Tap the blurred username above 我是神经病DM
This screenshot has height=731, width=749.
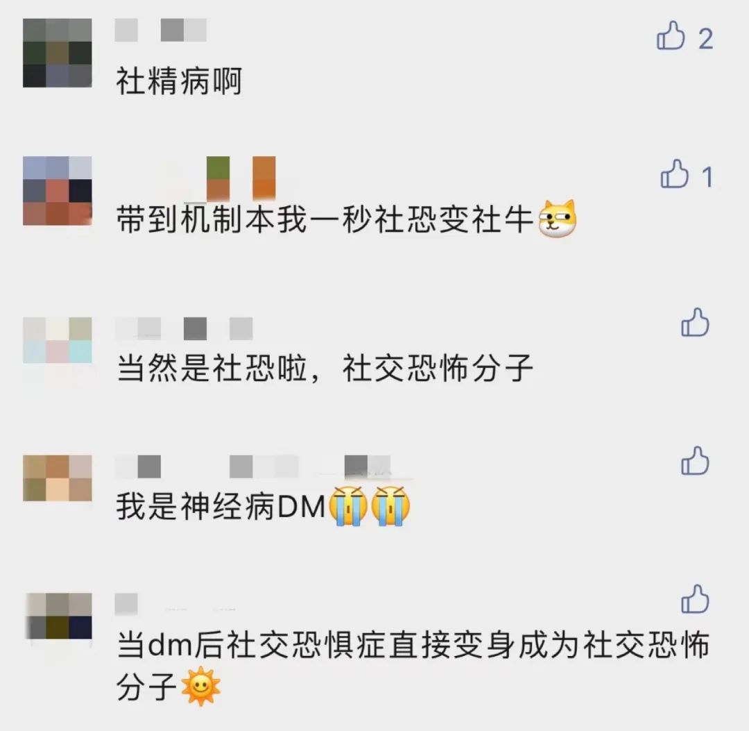[x=253, y=467]
